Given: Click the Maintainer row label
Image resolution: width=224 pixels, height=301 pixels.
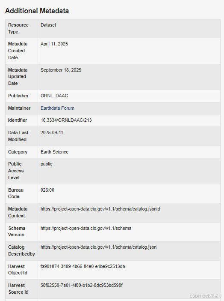Looking at the screenshot, I should (x=19, y=108).
